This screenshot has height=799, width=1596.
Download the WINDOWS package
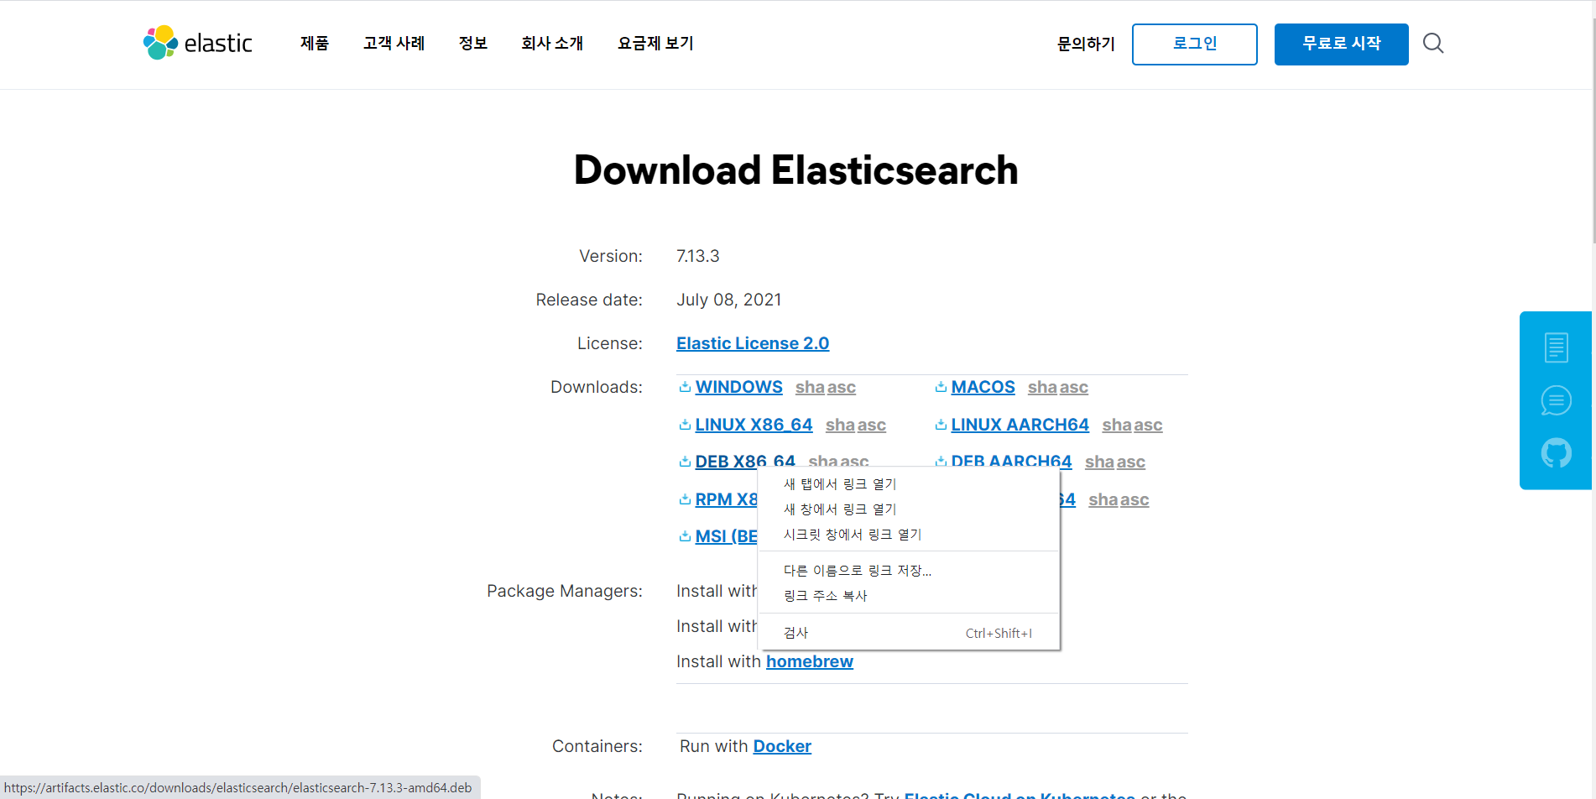coord(738,387)
